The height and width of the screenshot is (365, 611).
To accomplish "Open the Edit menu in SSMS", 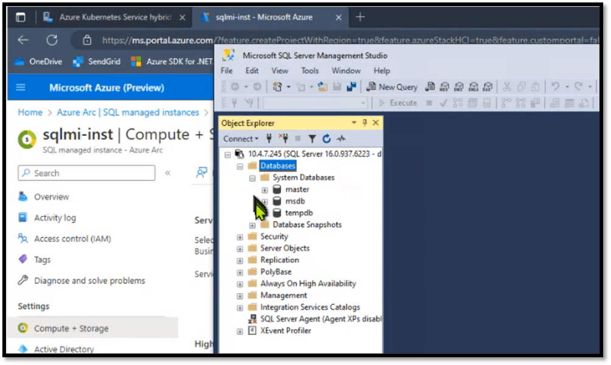I will [252, 71].
